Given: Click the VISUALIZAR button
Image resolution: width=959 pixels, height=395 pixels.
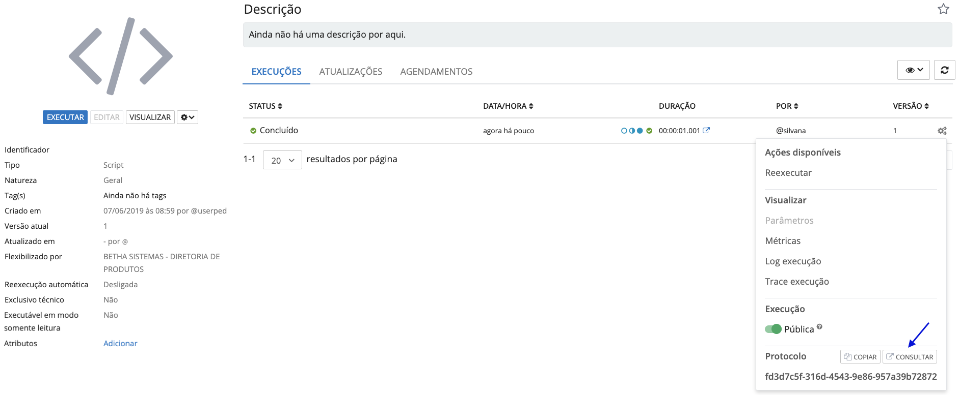Looking at the screenshot, I should [x=150, y=117].
